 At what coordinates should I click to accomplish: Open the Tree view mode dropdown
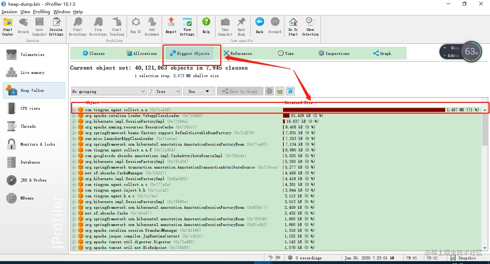click(x=165, y=91)
